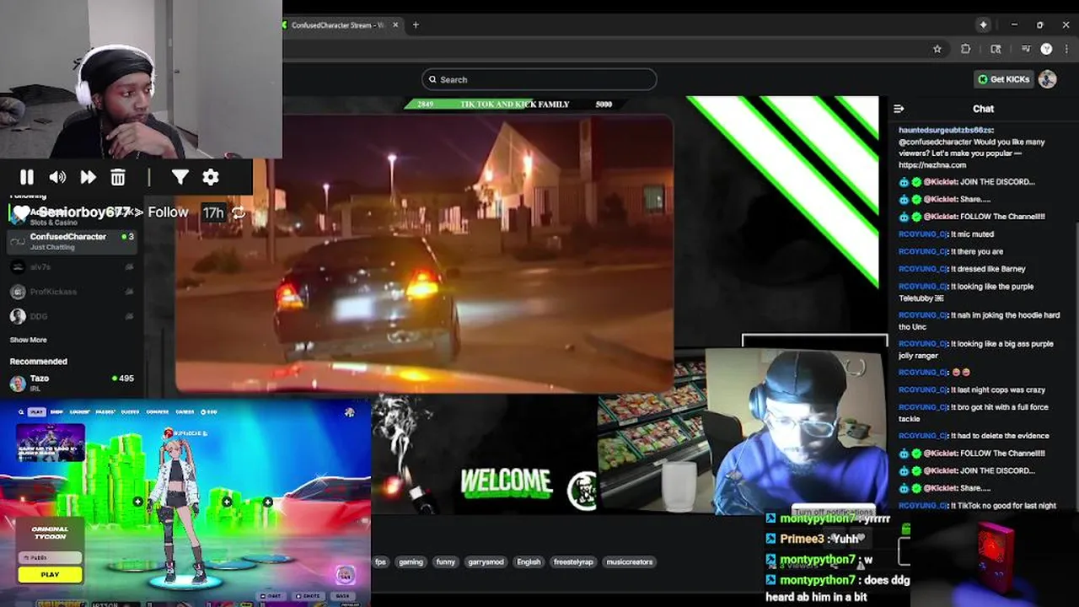Screen dimensions: 1079x607
Task: Click the yellow PLAY button in Fortnite
Action: 50,574
